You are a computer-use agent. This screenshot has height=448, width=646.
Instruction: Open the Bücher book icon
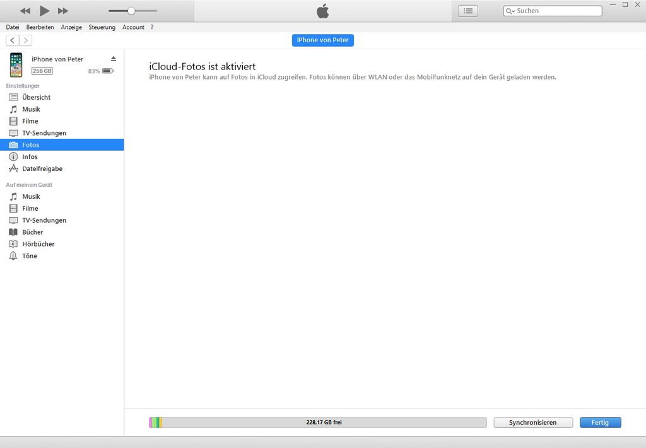14,232
